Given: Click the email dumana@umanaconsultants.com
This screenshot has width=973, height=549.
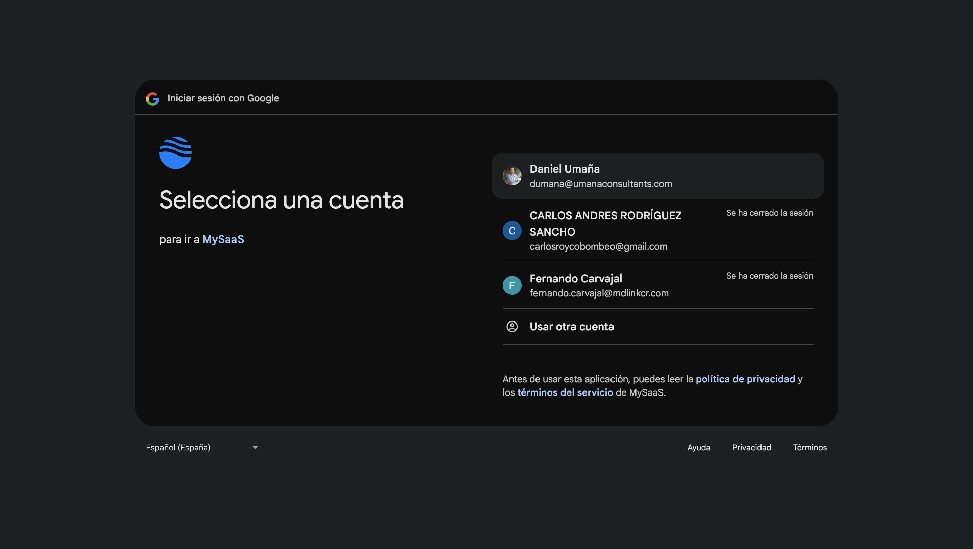Looking at the screenshot, I should coord(601,184).
